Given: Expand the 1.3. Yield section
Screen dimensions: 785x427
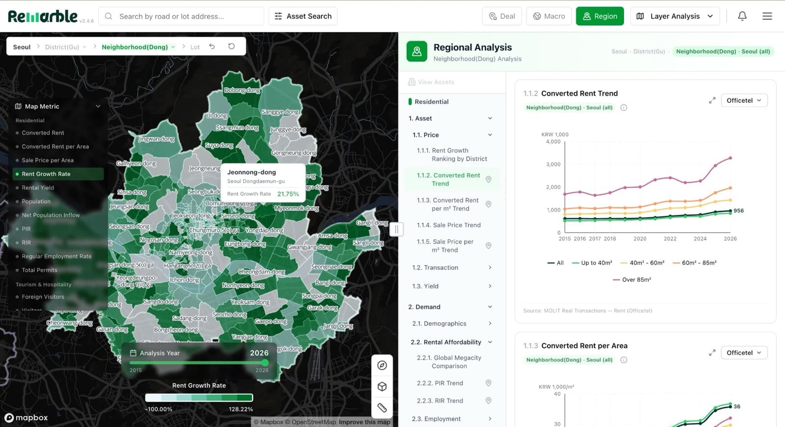Looking at the screenshot, I should (x=452, y=286).
